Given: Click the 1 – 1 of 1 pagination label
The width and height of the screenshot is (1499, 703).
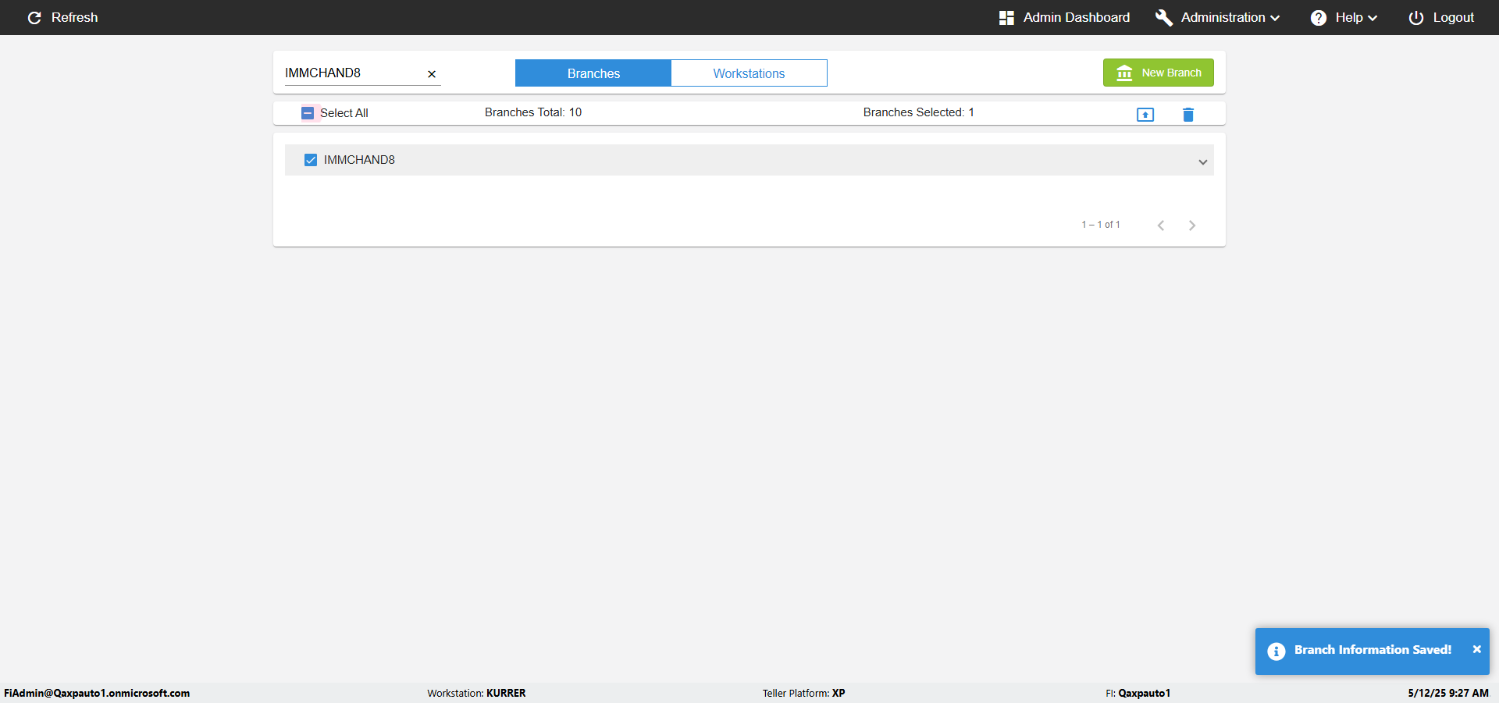Looking at the screenshot, I should point(1101,225).
